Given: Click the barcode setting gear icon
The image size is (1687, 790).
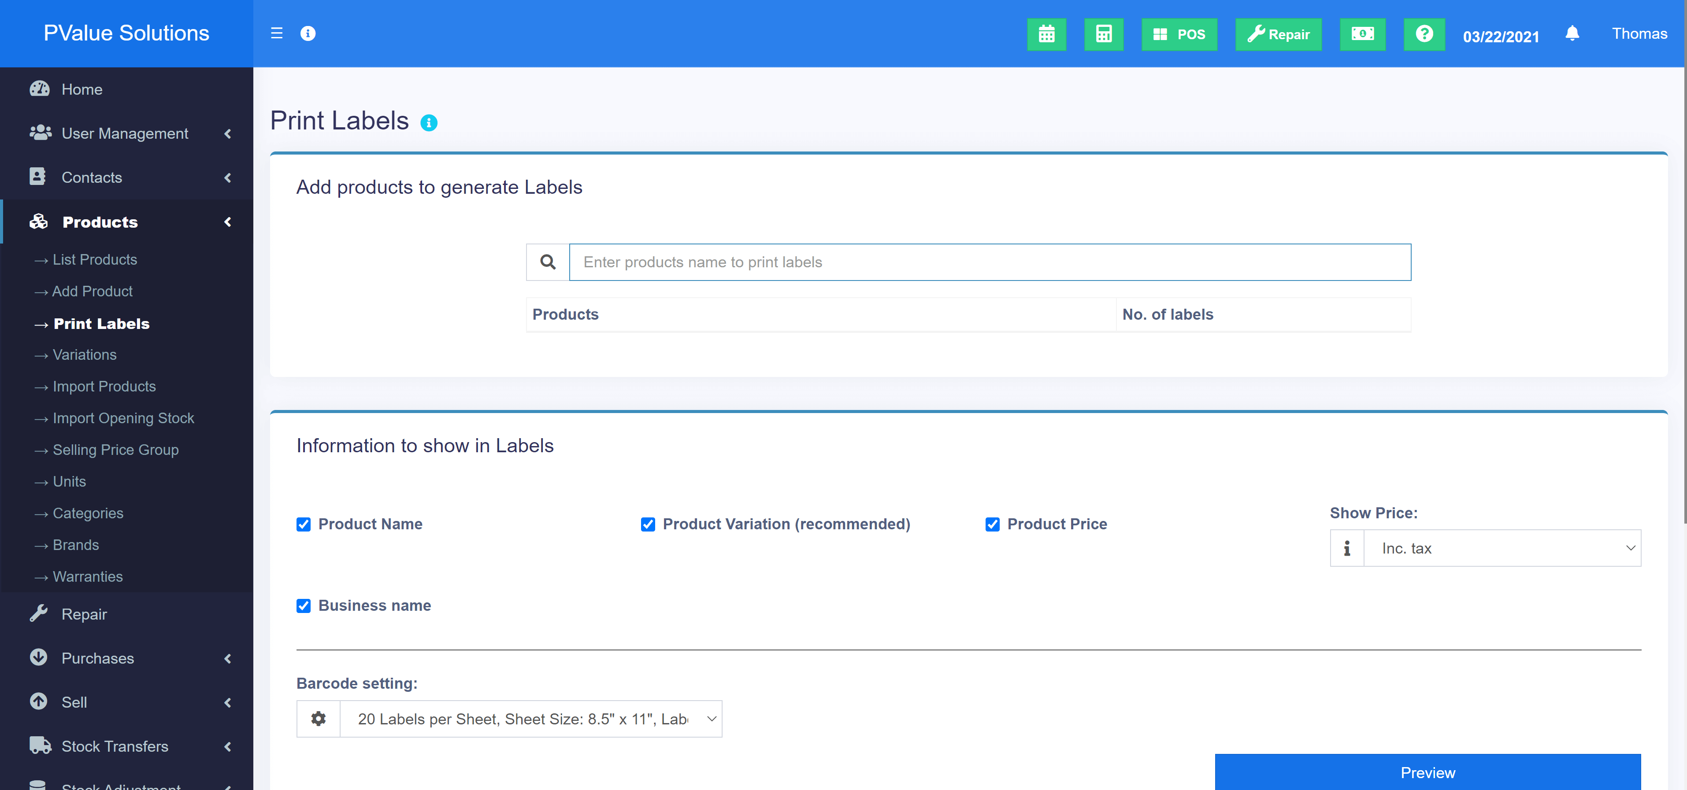Looking at the screenshot, I should point(318,719).
